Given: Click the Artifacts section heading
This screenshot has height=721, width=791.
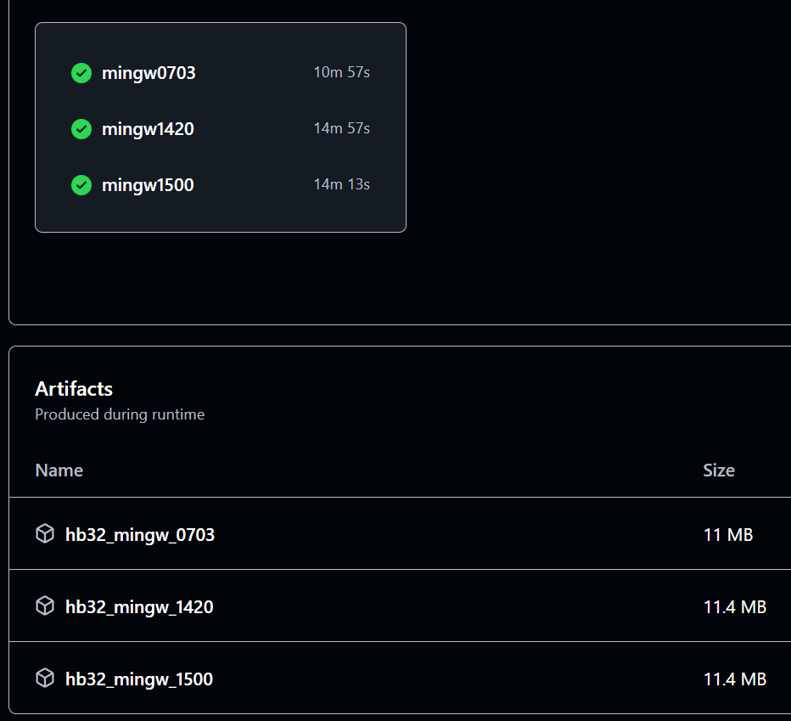Looking at the screenshot, I should point(74,389).
